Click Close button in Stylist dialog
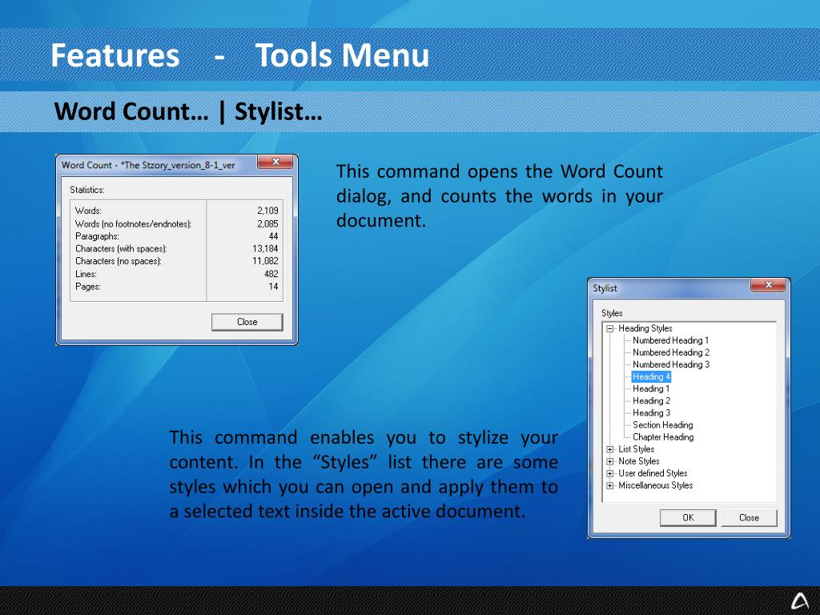 pyautogui.click(x=749, y=518)
